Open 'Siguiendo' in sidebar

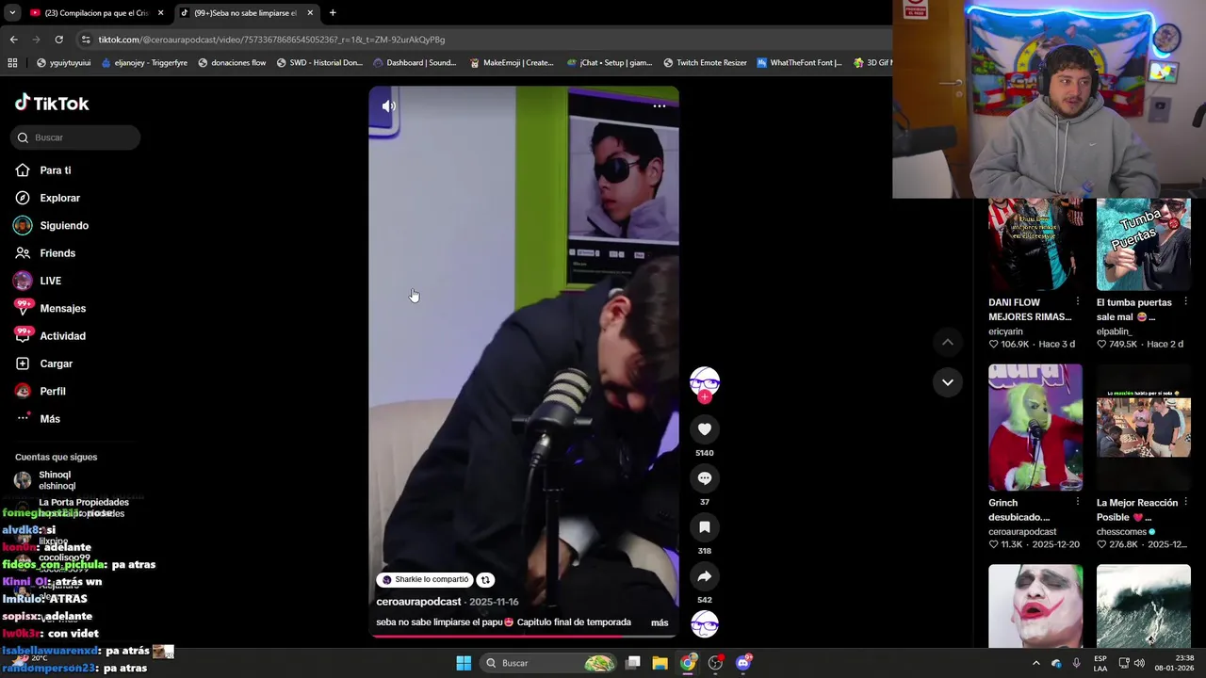tap(64, 226)
